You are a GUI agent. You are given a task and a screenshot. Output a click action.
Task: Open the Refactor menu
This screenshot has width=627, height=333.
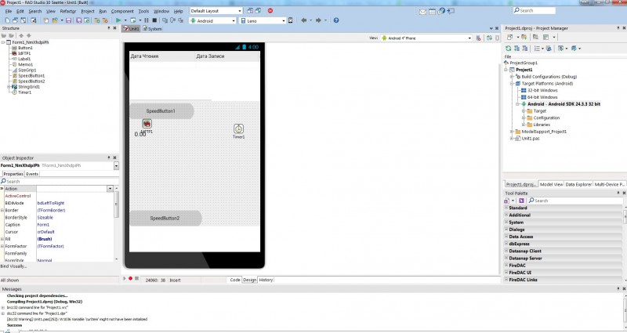[68, 11]
